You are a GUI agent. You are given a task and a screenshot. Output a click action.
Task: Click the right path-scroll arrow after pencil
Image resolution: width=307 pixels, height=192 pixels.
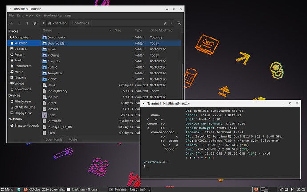171,23
